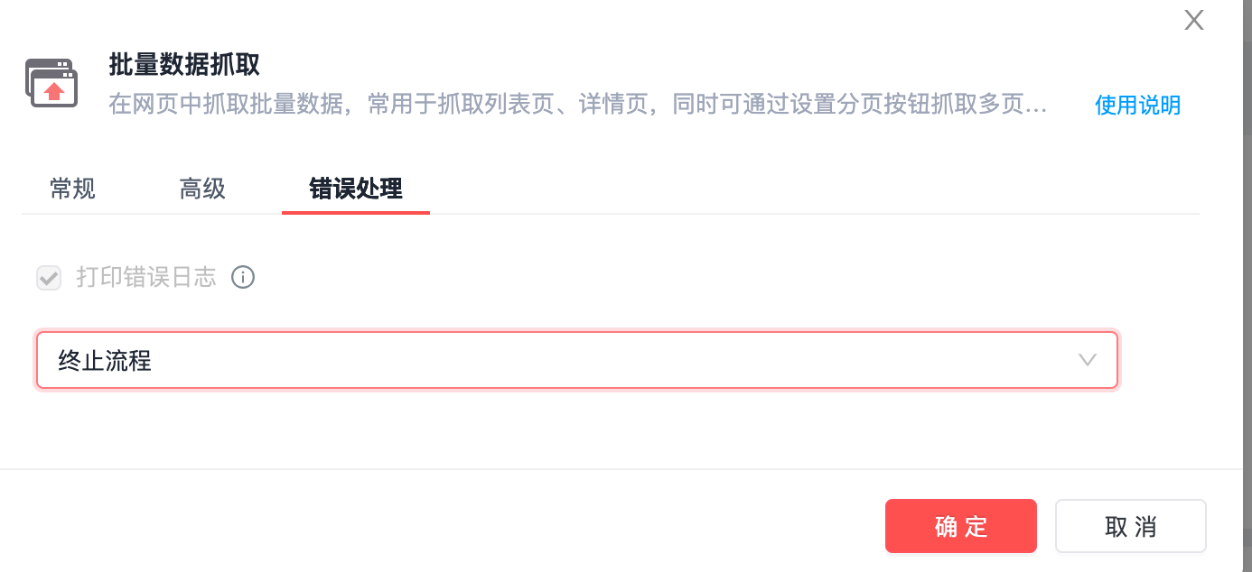Click the empty area right of the dropdown
The height and width of the screenshot is (572, 1252).
(x=1174, y=361)
